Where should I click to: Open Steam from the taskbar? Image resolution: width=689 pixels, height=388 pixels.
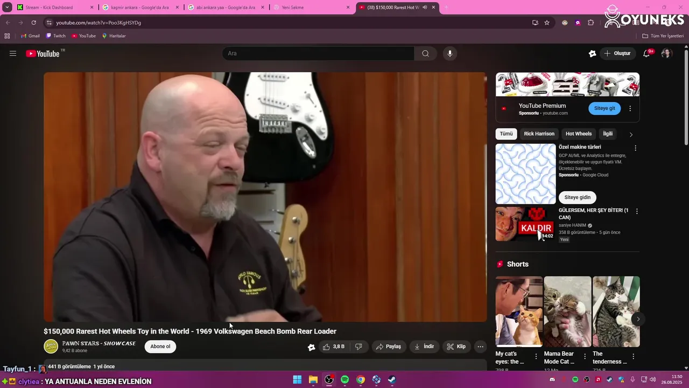click(392, 380)
